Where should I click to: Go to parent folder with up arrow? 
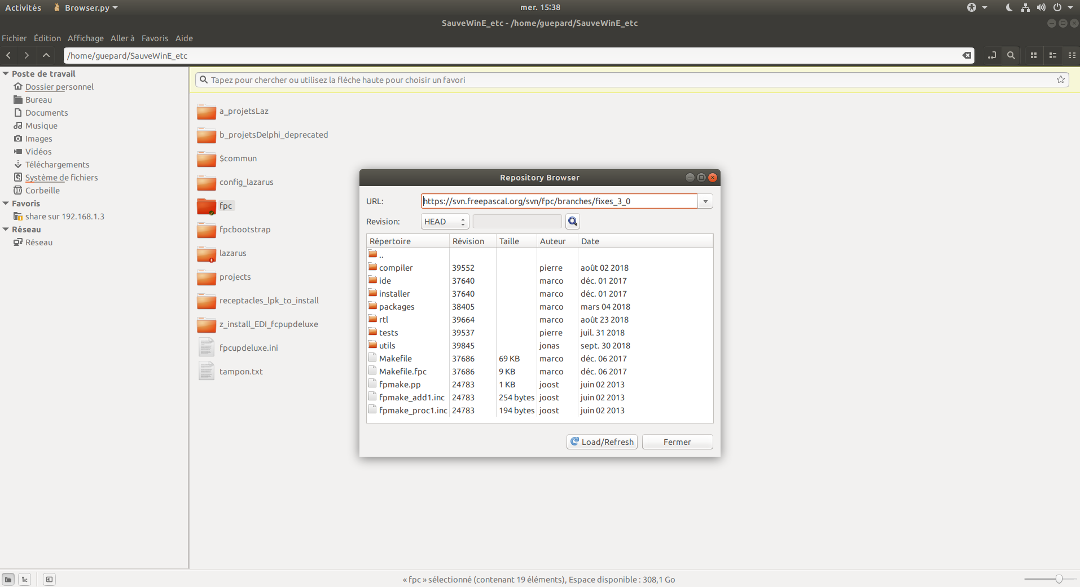(x=46, y=55)
